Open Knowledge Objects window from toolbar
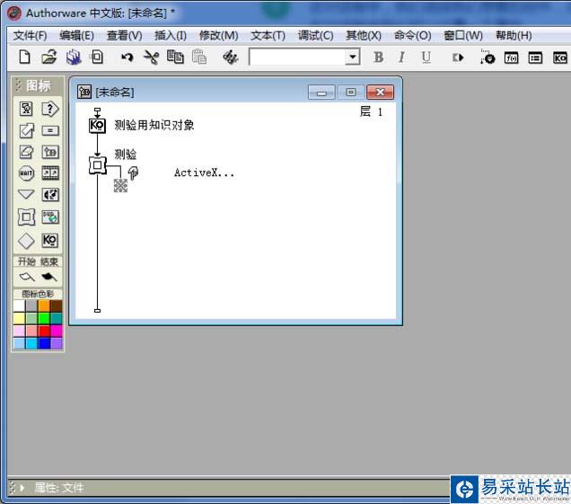The image size is (571, 504). click(559, 57)
